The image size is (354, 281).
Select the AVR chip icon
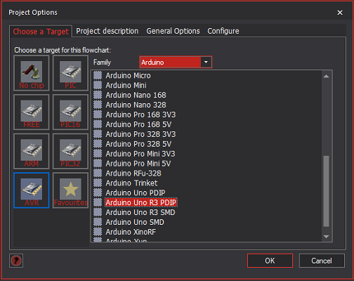(32, 190)
